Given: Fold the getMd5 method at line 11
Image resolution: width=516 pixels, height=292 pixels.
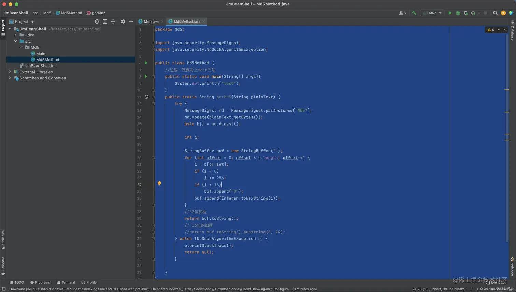Looking at the screenshot, I should tap(153, 97).
